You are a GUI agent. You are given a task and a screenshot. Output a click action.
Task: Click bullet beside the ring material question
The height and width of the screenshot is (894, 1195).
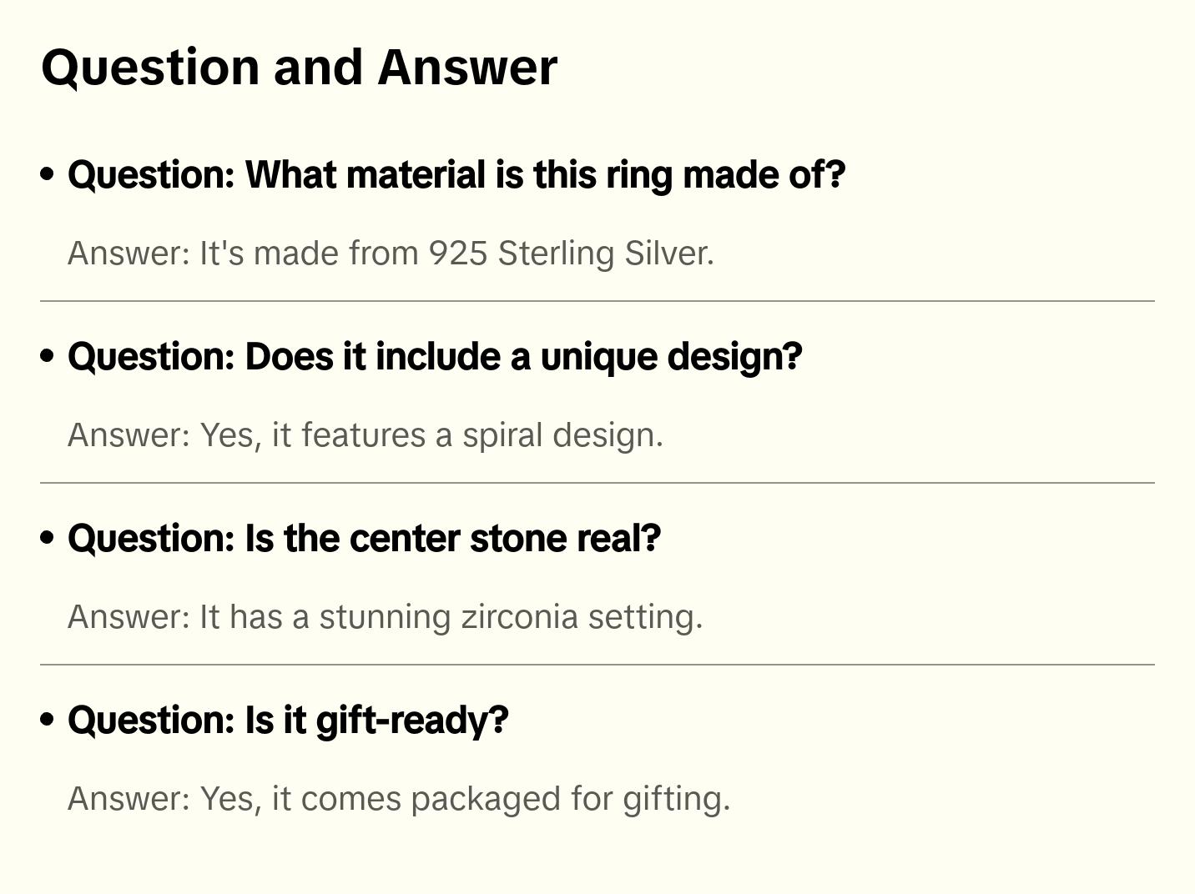click(48, 174)
